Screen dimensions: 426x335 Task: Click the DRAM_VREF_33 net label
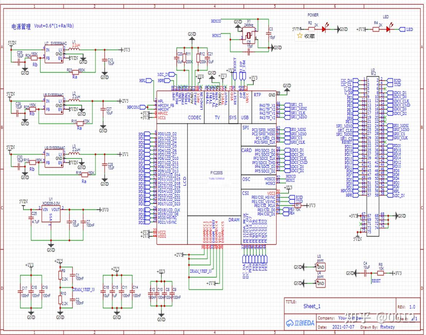coord(200,271)
